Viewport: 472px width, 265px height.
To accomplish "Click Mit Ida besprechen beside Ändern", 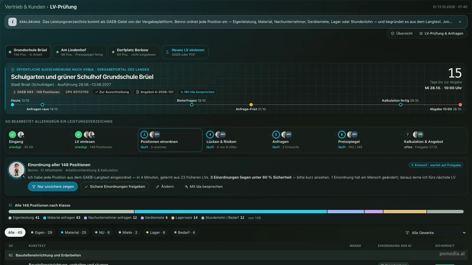I will (x=204, y=187).
